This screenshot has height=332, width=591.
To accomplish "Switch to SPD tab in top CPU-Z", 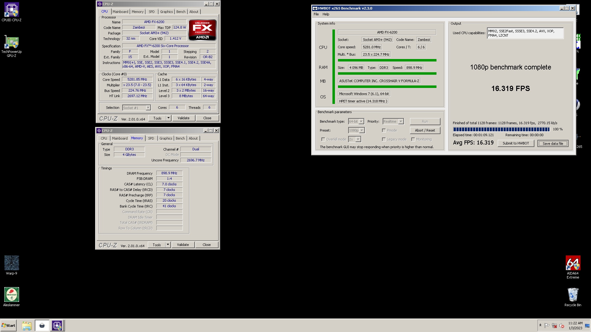I will [152, 12].
